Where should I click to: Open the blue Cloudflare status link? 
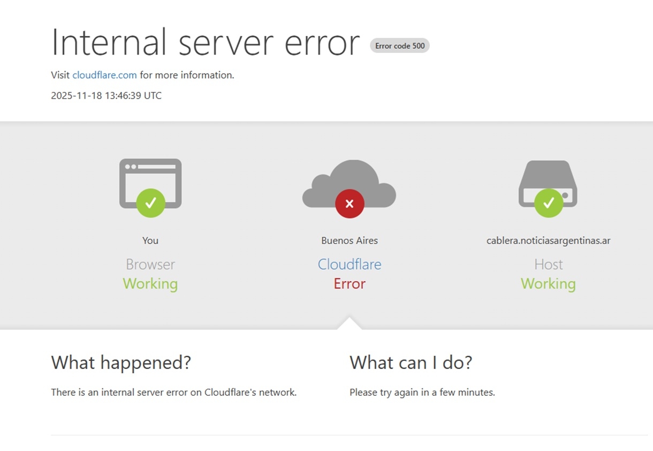click(x=350, y=264)
